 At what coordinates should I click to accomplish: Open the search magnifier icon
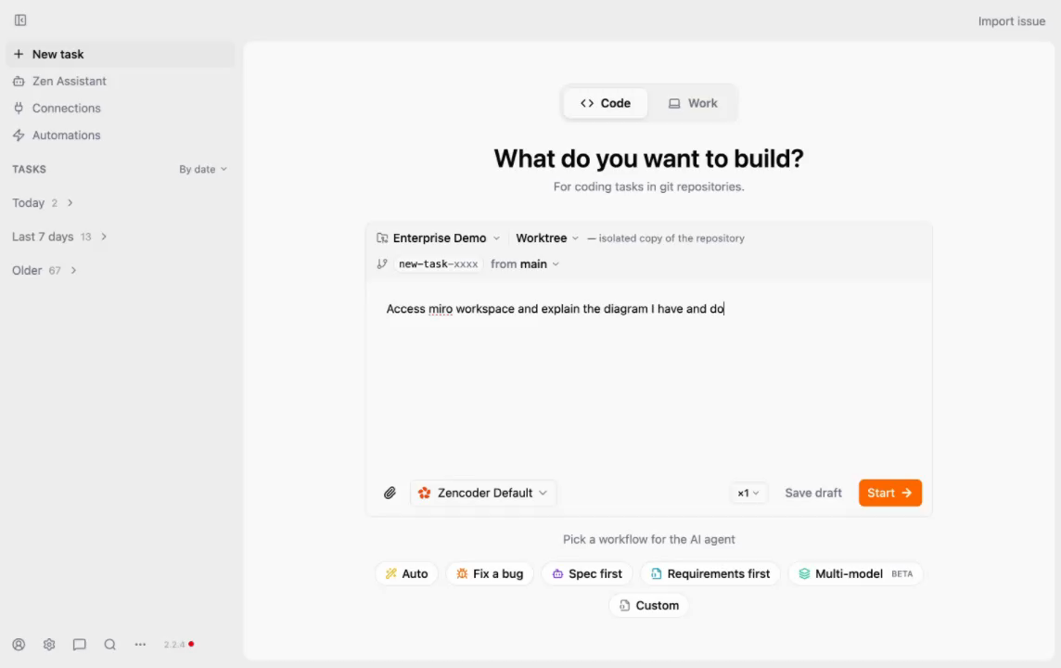point(109,644)
